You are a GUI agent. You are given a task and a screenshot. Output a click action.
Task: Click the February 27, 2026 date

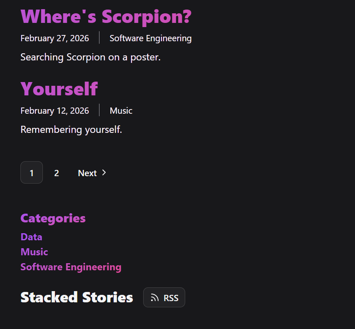tap(55, 38)
